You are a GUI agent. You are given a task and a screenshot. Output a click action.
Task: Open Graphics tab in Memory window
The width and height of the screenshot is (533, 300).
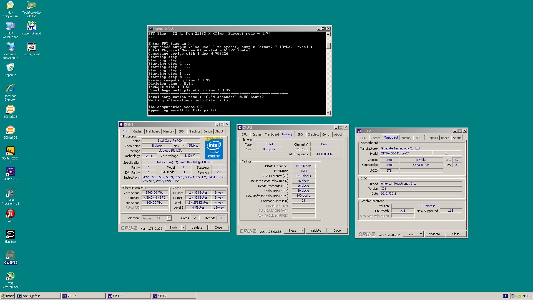pyautogui.click(x=313, y=134)
